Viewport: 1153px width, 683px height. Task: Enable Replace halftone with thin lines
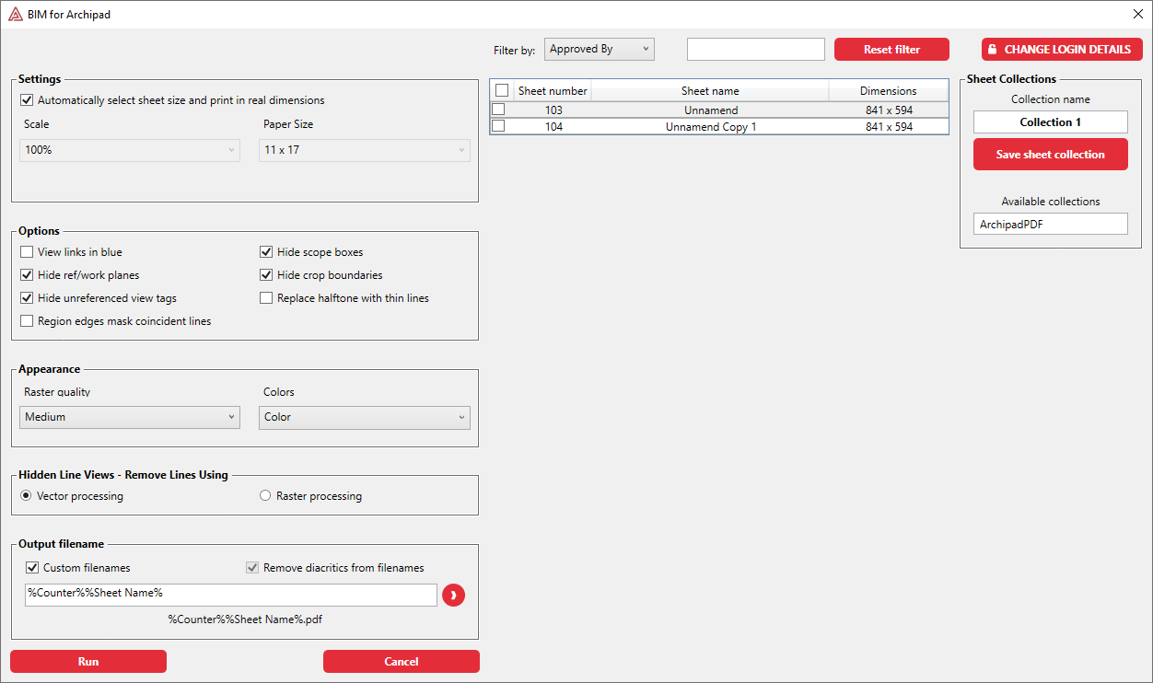pyautogui.click(x=266, y=298)
